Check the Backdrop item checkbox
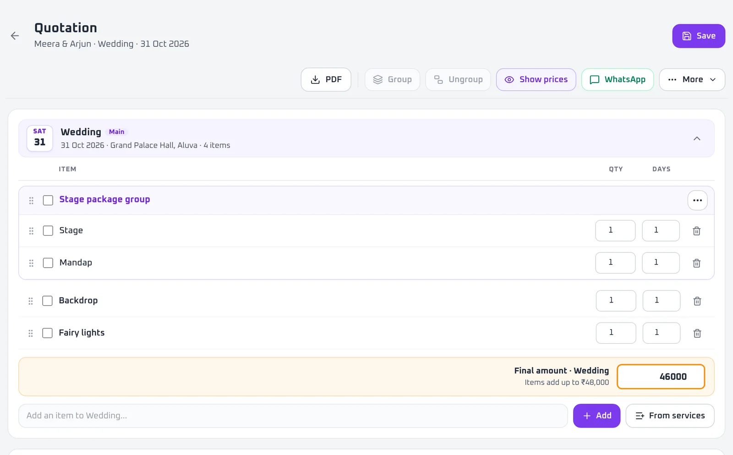733x455 pixels. [47, 301]
